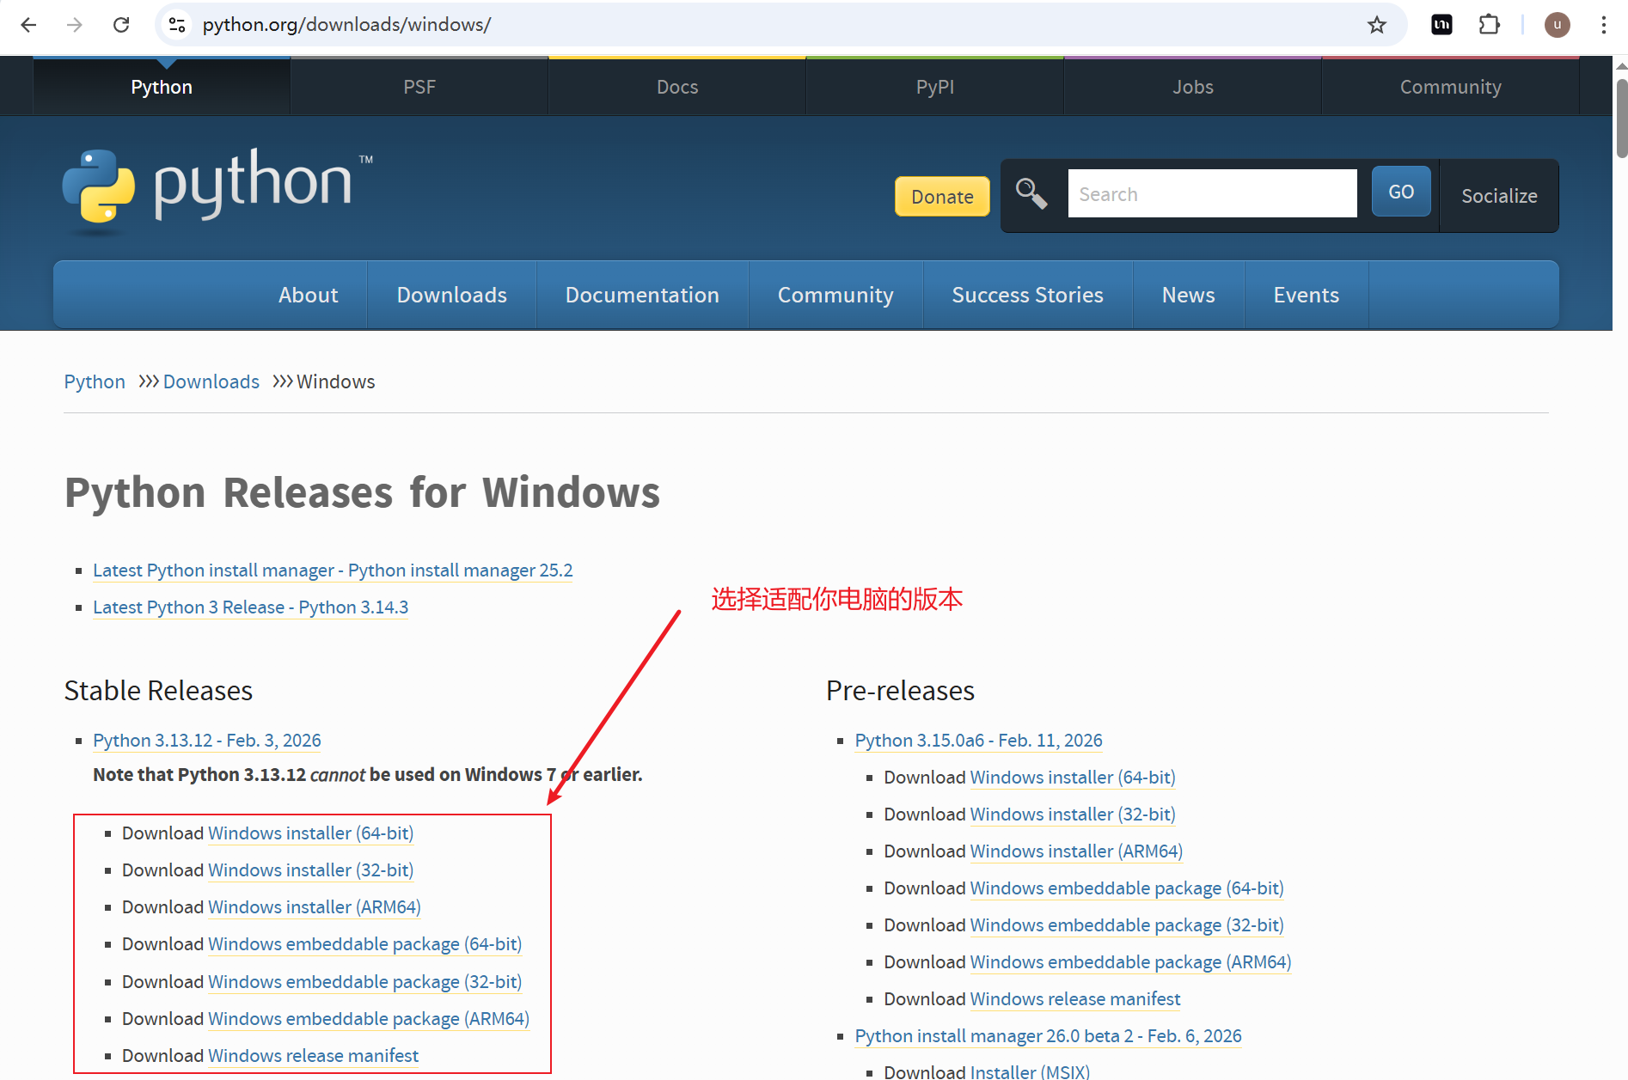Bookmark this page with the star icon
1628x1080 pixels.
point(1377,25)
